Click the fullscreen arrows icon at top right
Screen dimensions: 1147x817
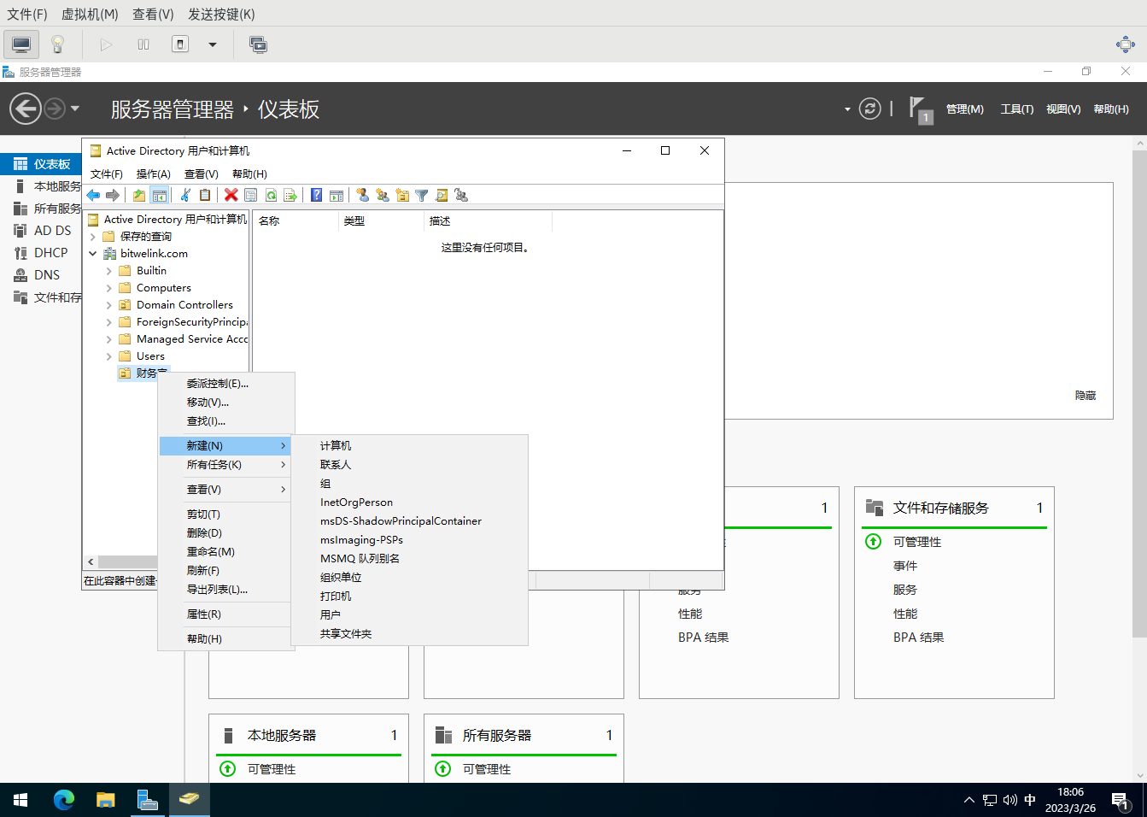[x=1126, y=44]
